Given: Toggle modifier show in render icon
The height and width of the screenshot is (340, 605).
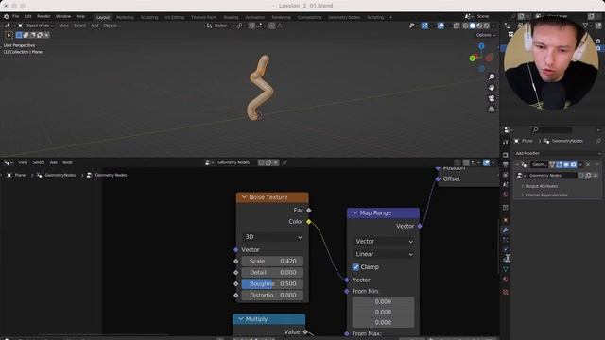Looking at the screenshot, I should 574,164.
